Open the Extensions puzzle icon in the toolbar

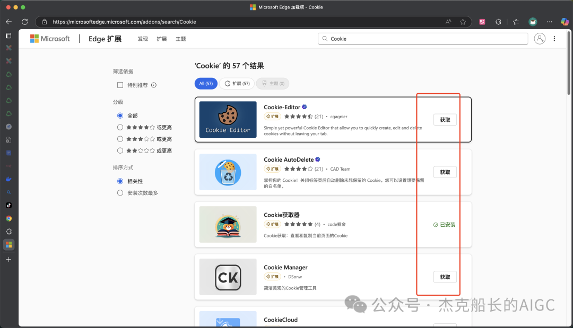click(498, 22)
